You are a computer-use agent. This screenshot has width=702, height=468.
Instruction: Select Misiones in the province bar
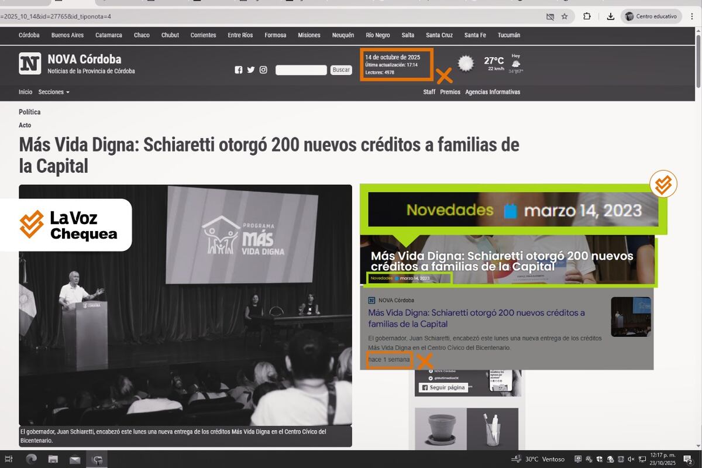309,35
